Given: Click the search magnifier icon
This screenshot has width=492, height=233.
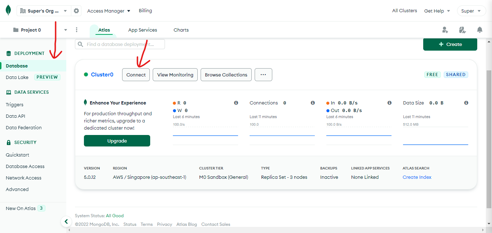Looking at the screenshot, I should click(81, 44).
